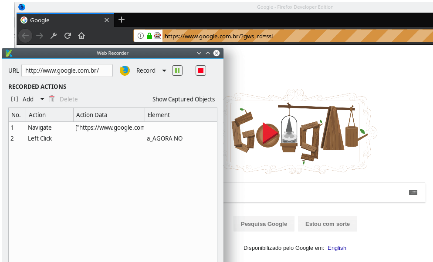Click Show Captured Objects

pos(184,99)
